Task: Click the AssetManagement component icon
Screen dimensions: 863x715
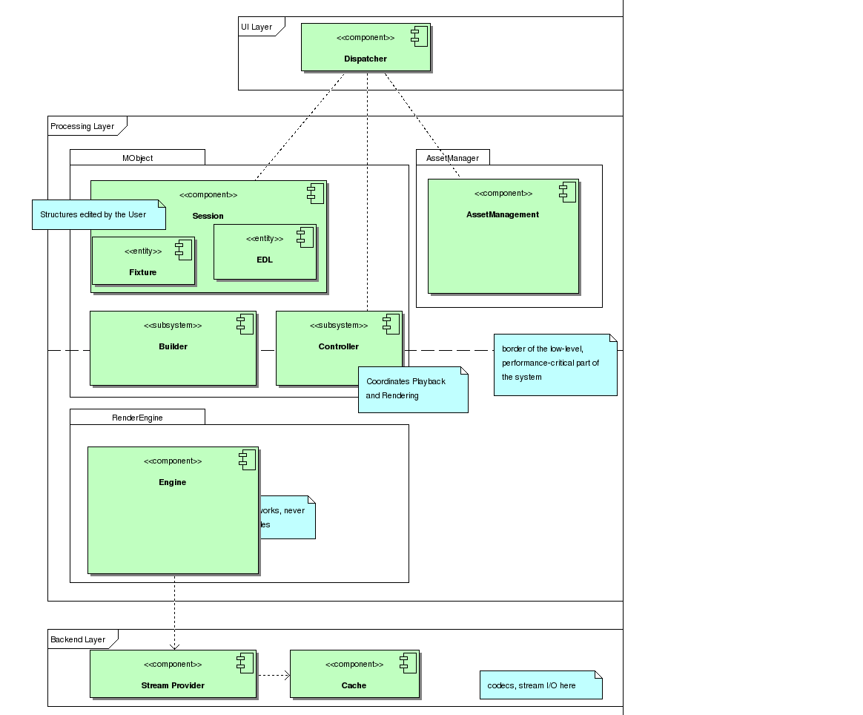Action: pyautogui.click(x=567, y=192)
